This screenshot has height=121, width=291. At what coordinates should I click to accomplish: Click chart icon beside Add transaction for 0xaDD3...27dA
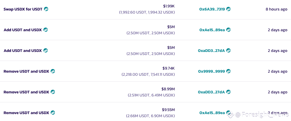pyautogui.click(x=46, y=50)
